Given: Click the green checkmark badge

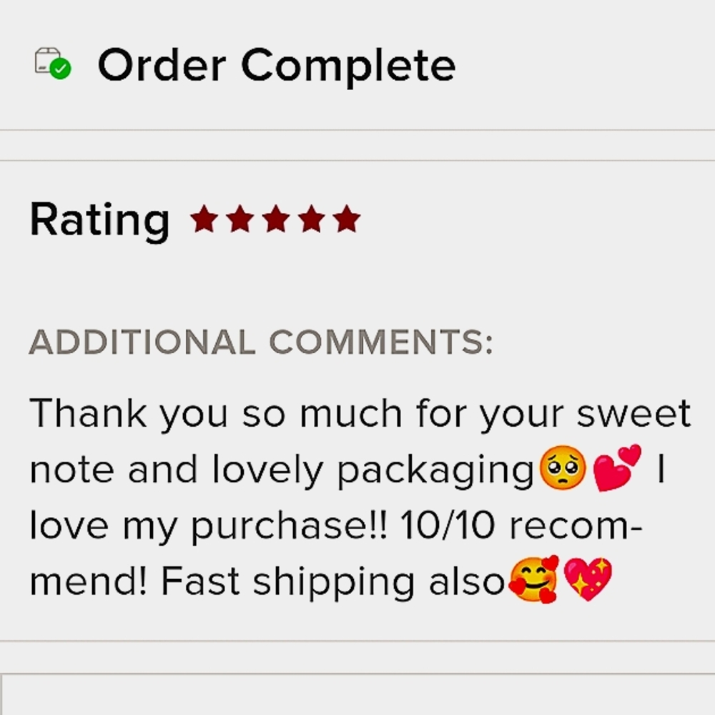Looking at the screenshot, I should (x=60, y=69).
